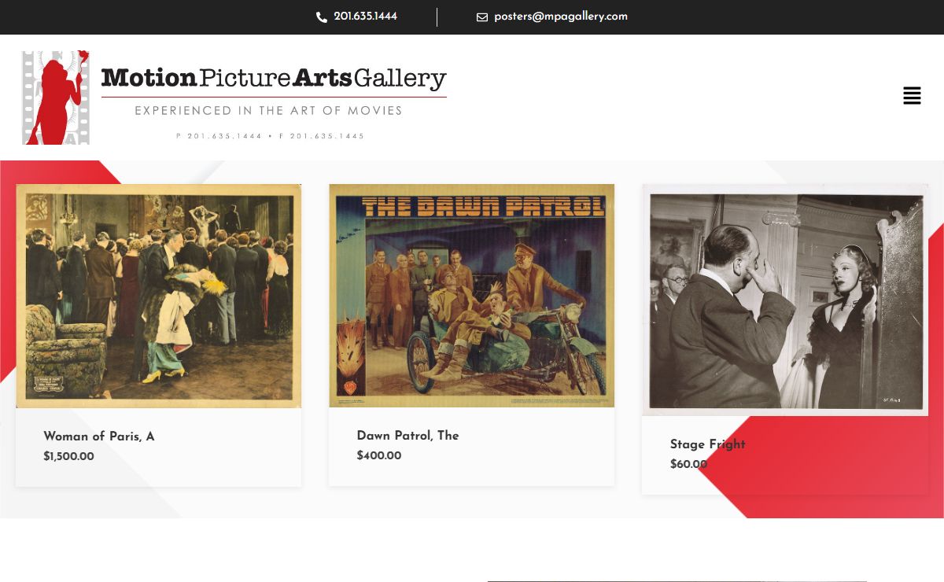Call 201.635.1444 from the top bar link
This screenshot has width=944, height=582.
(x=365, y=17)
